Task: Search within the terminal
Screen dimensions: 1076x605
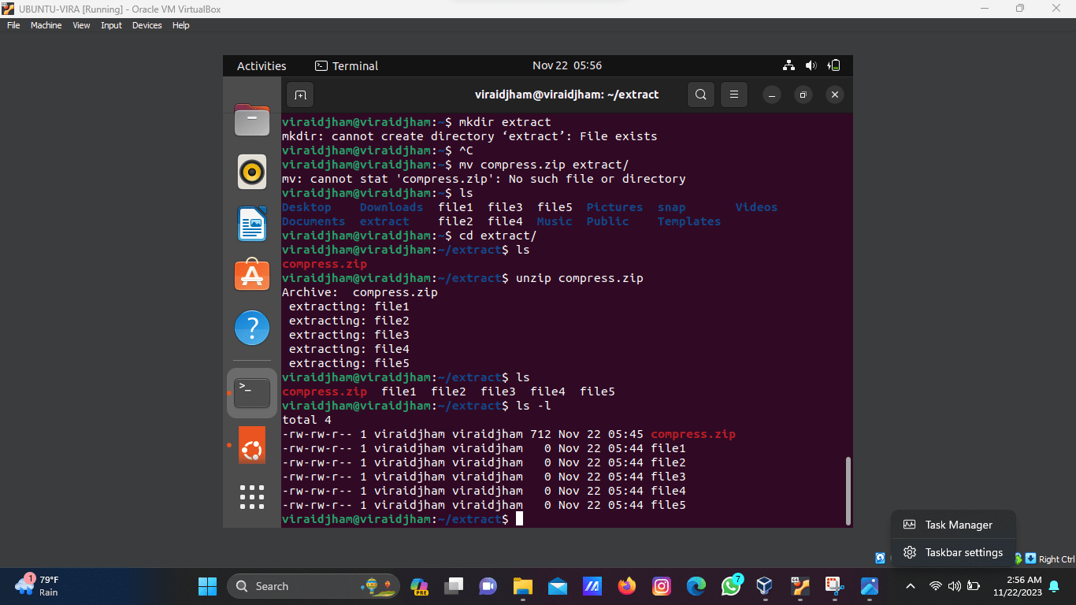Action: point(700,95)
